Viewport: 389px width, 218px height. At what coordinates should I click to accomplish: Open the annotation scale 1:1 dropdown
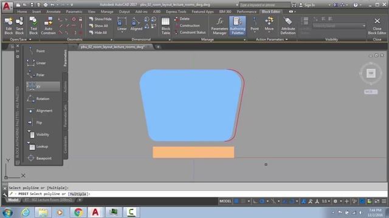pos(326,201)
